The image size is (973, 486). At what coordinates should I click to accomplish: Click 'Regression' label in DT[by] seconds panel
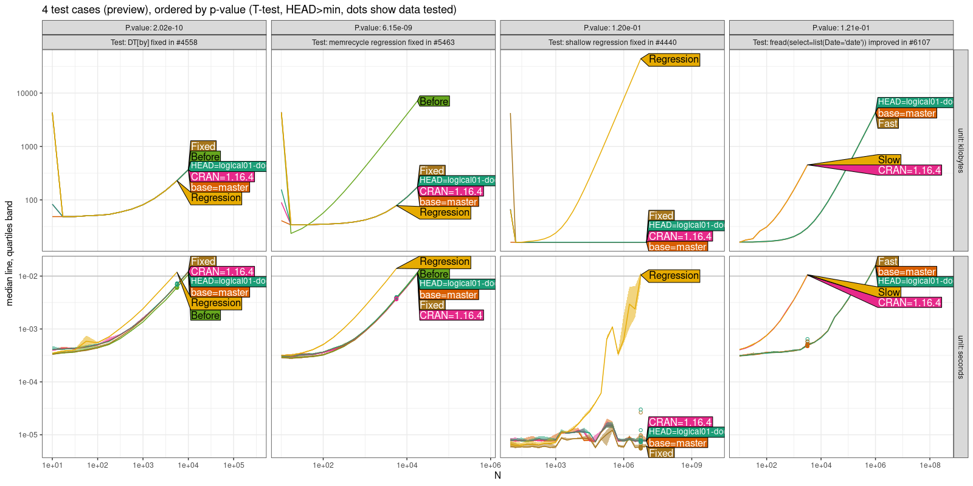click(216, 303)
